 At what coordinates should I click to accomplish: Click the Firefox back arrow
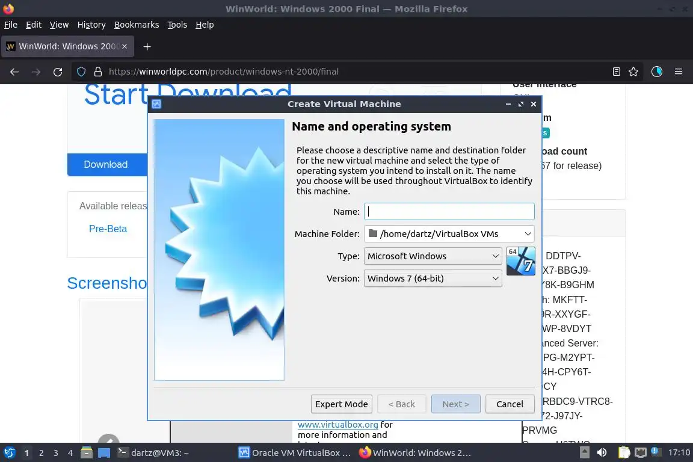pyautogui.click(x=14, y=72)
